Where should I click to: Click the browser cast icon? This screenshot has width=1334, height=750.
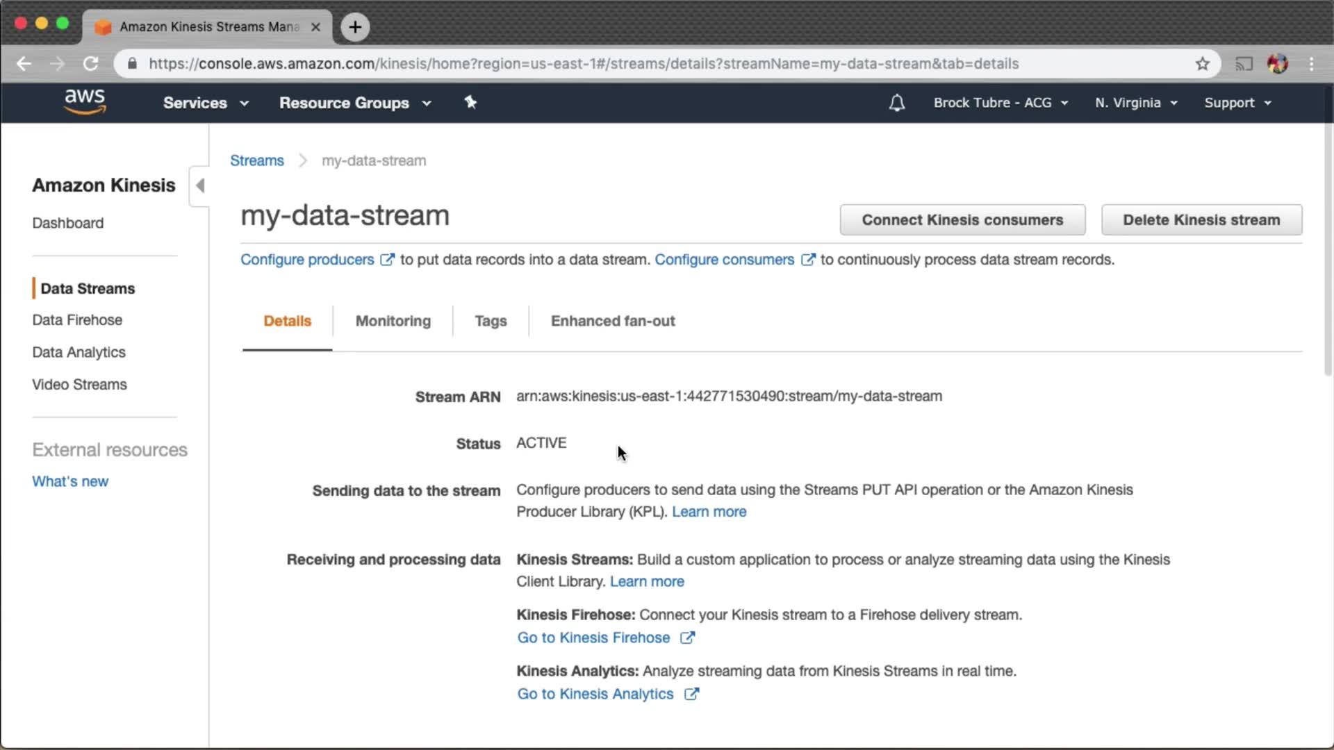1243,64
